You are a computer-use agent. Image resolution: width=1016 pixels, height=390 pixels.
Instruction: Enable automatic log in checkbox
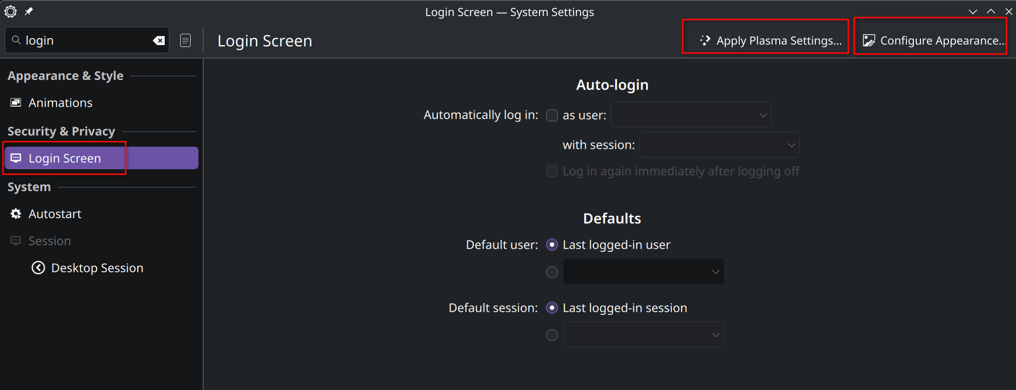(x=552, y=115)
